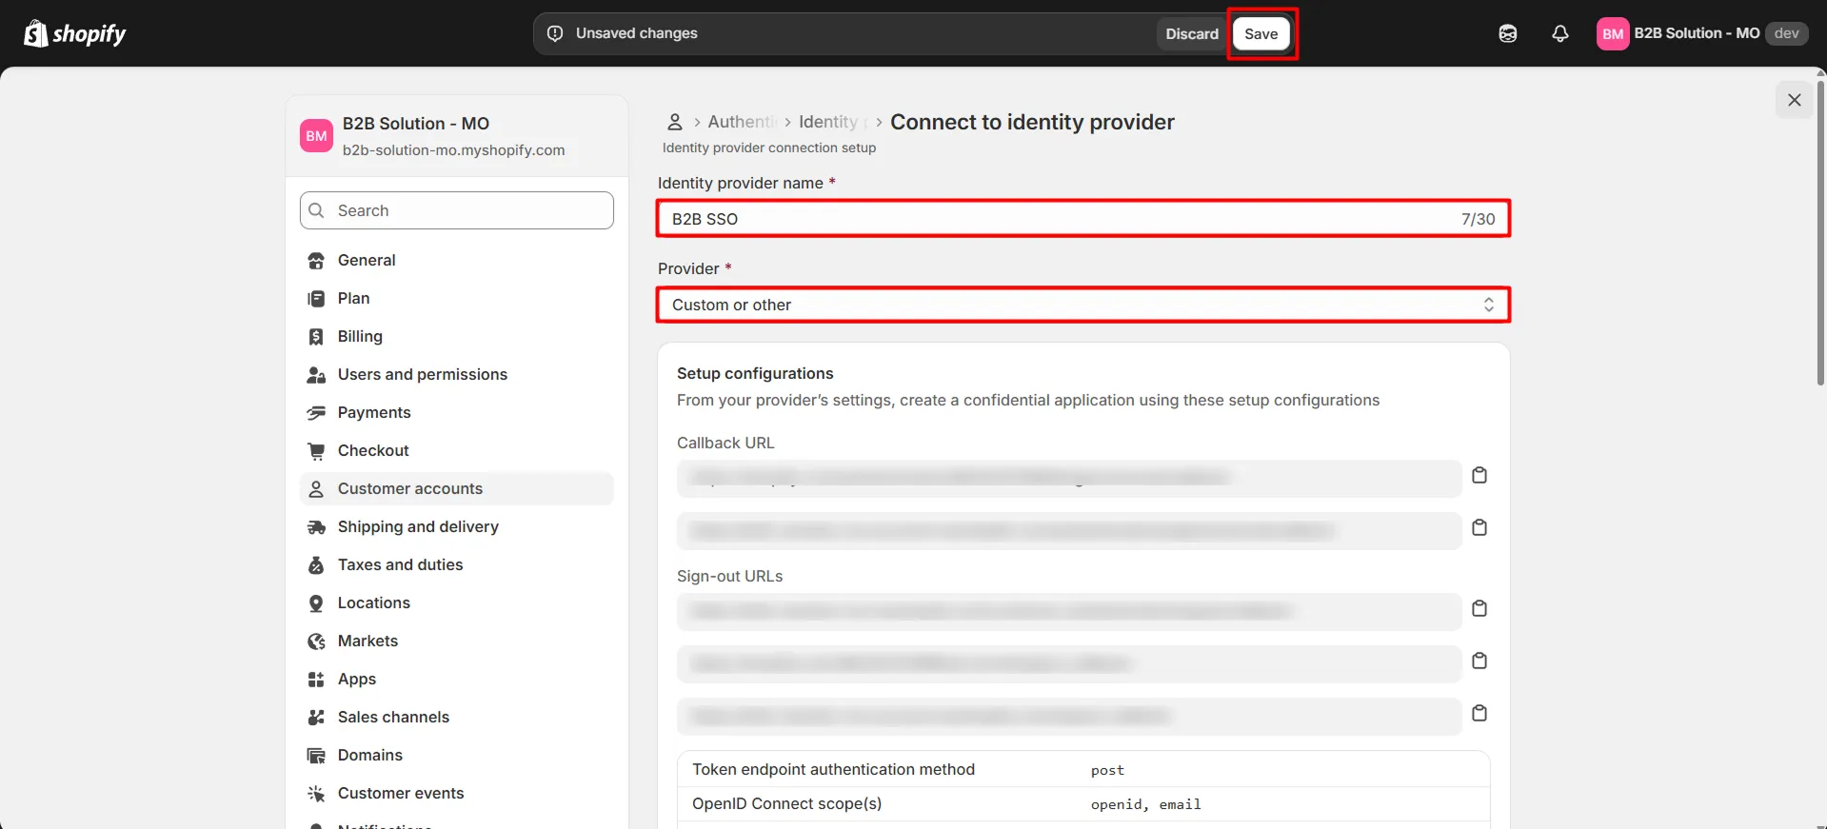Open Shipping and delivery settings

[457, 526]
